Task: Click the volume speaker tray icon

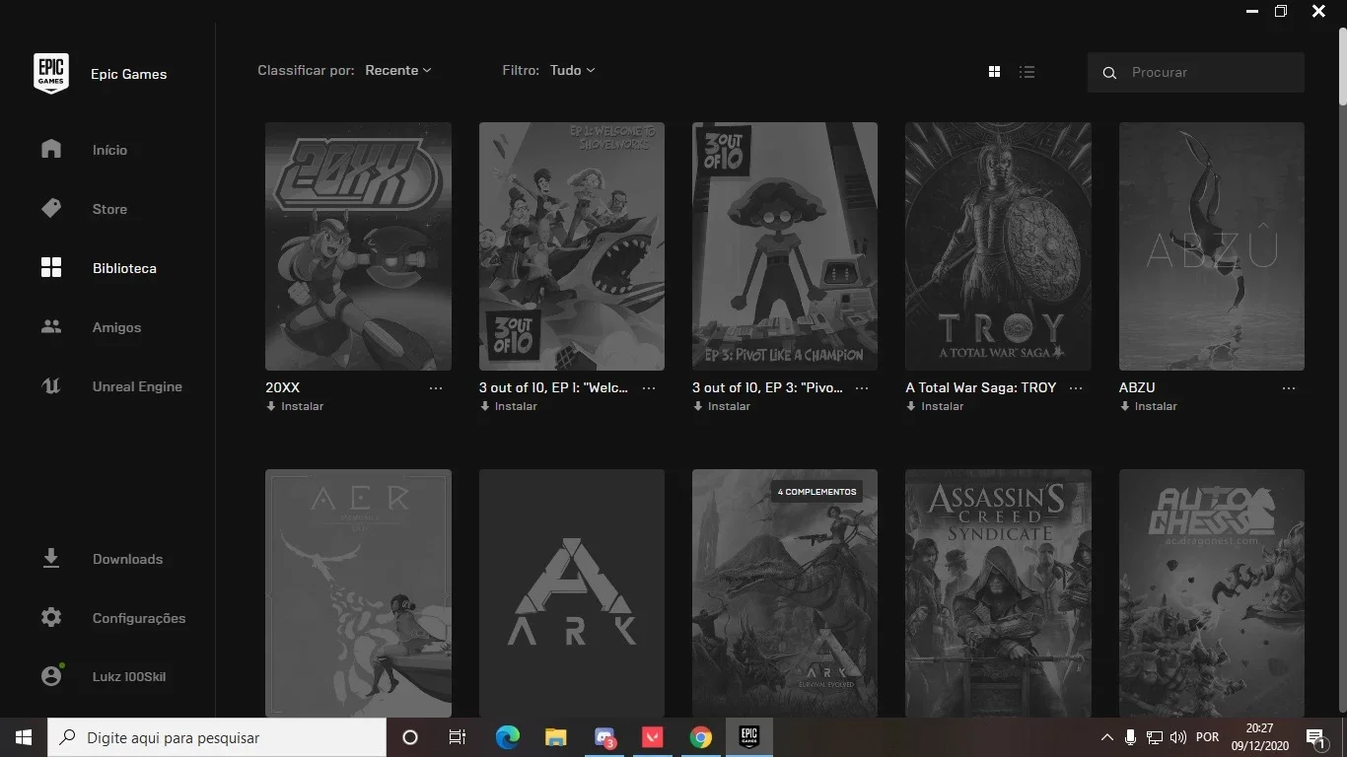Action: 1177,737
